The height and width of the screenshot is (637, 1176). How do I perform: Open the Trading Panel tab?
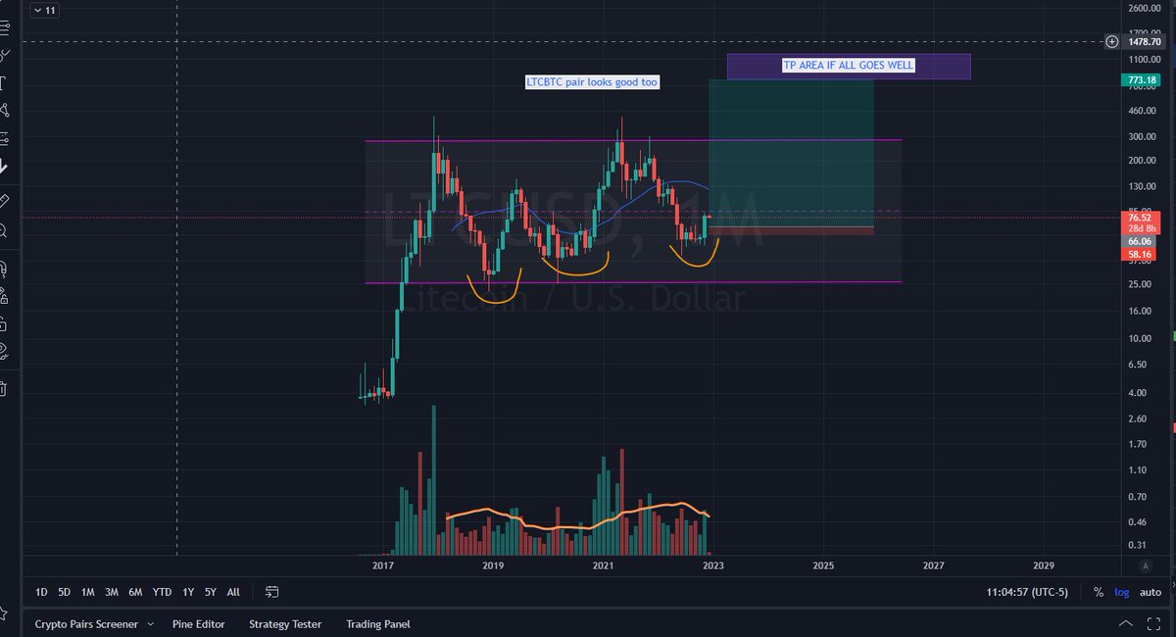377,624
